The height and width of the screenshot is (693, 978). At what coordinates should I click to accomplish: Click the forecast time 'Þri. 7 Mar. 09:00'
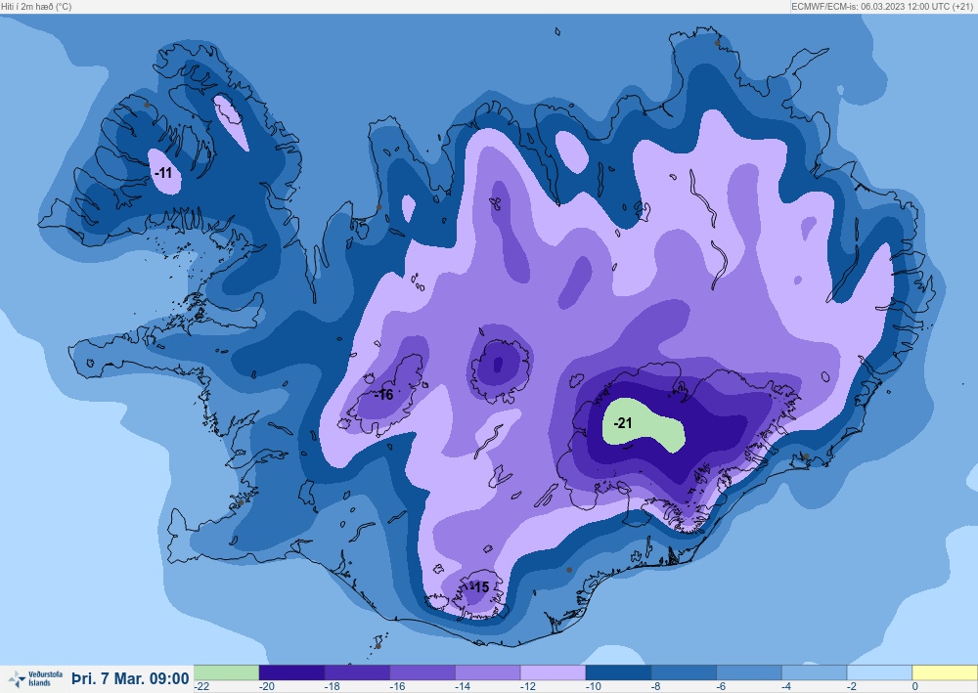(130, 678)
